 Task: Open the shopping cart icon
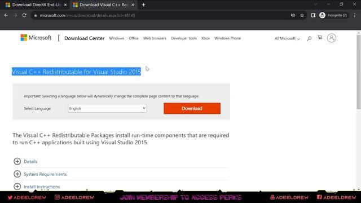pyautogui.click(x=320, y=37)
